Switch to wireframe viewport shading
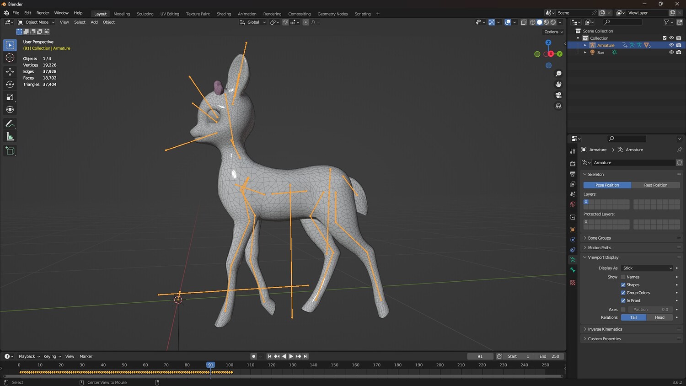The image size is (686, 386). (x=533, y=22)
